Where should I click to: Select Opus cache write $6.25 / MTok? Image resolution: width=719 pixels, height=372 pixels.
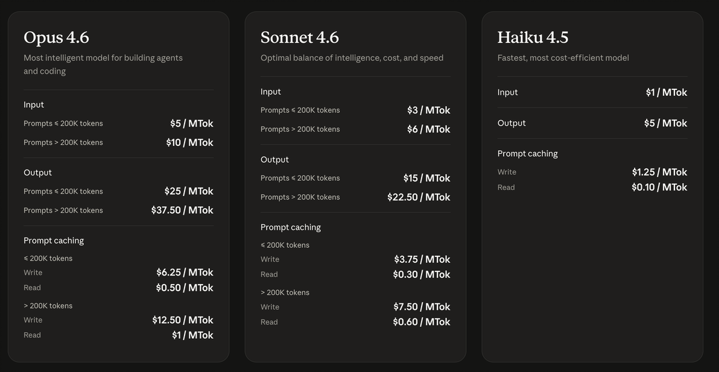(185, 273)
